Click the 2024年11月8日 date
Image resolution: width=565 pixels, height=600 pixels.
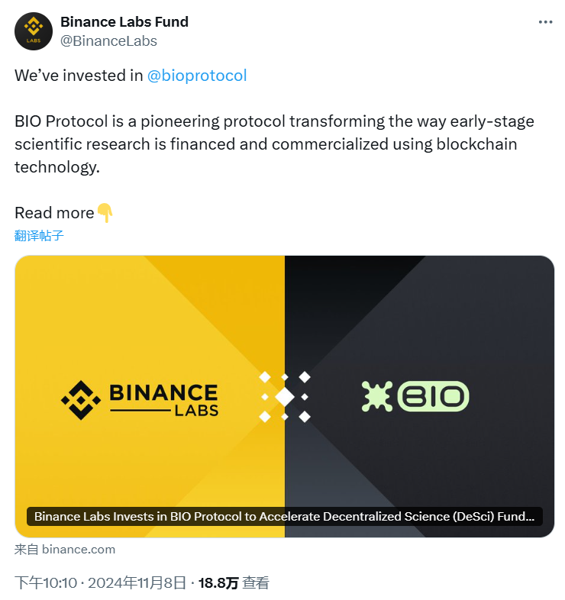point(137,582)
